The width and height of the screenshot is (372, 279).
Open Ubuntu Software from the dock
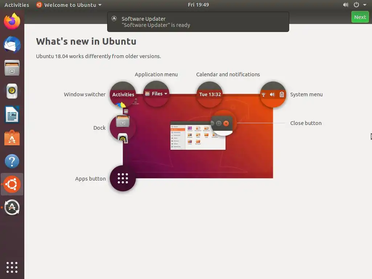point(12,138)
